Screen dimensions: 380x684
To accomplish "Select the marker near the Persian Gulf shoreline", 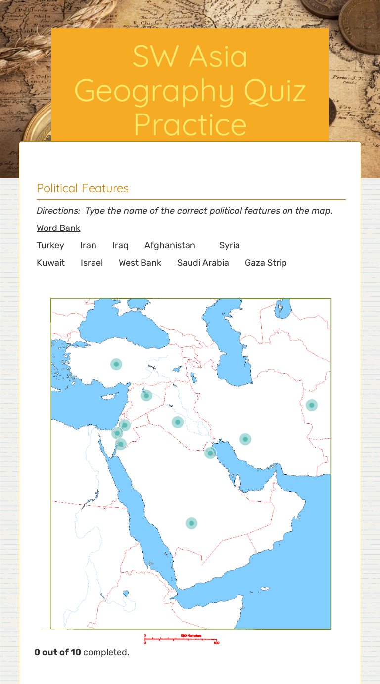I will coord(245,439).
